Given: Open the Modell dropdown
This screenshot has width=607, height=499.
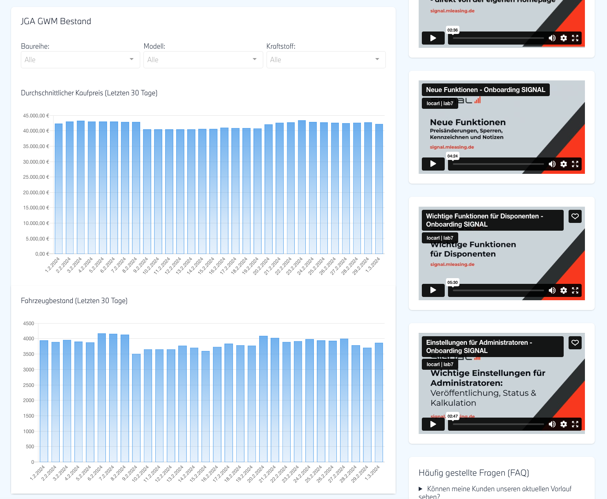Looking at the screenshot, I should point(203,60).
